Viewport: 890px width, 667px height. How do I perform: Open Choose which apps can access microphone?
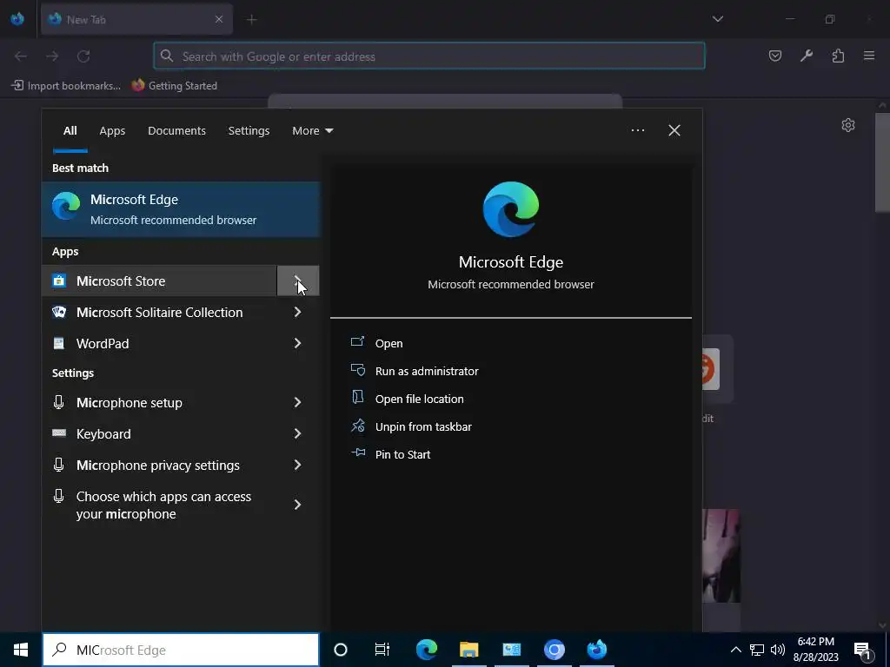click(x=181, y=505)
